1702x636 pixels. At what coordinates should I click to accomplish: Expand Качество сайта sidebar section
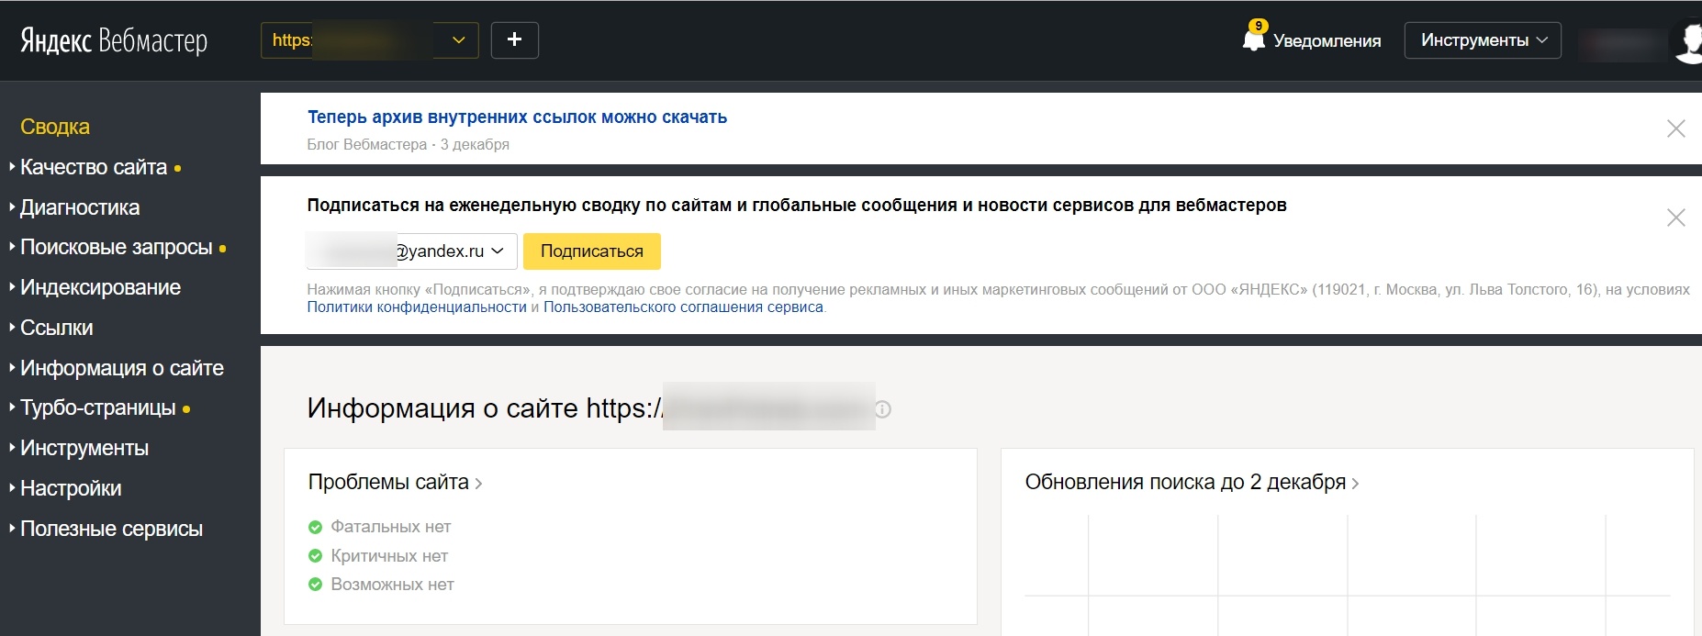[94, 167]
